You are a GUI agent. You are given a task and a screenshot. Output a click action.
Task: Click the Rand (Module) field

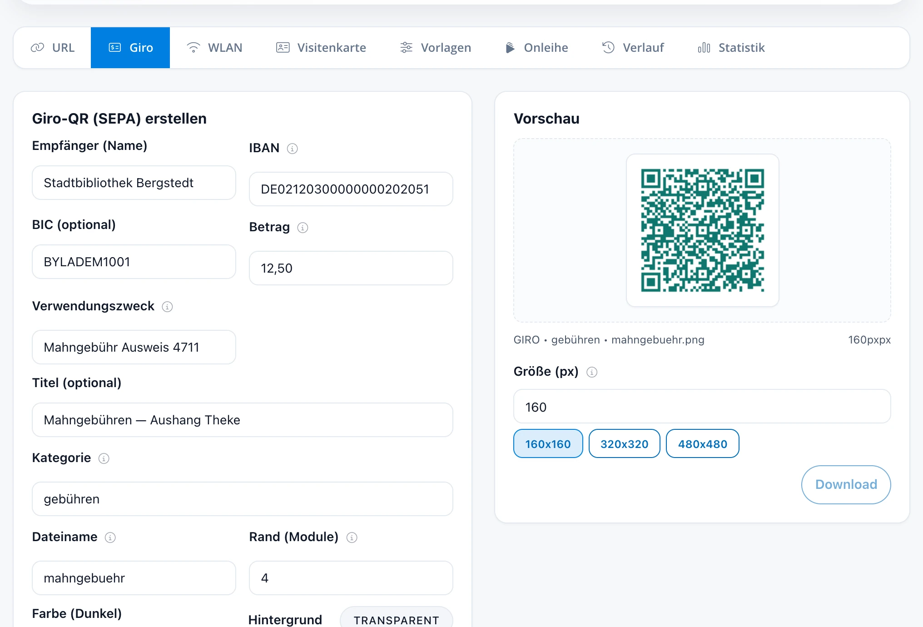click(x=351, y=578)
